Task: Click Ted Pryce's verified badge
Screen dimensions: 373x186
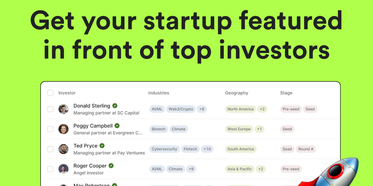Action: click(x=102, y=146)
